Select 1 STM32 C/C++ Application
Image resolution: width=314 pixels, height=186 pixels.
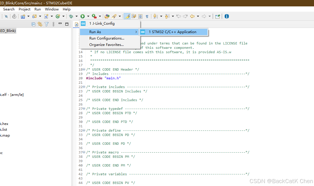(x=173, y=32)
